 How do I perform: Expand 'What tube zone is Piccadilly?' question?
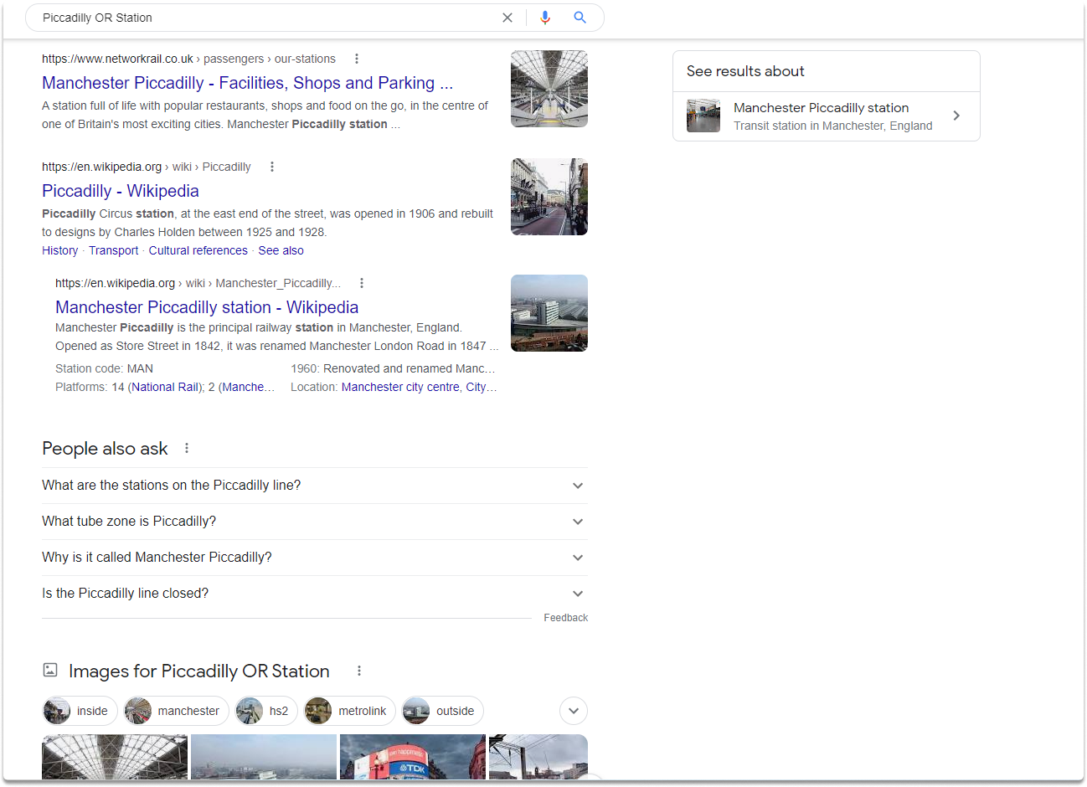click(x=315, y=522)
